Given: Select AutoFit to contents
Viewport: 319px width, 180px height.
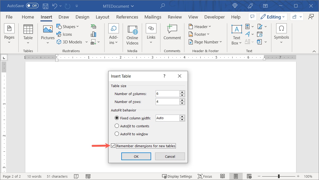Looking at the screenshot, I should 117,126.
